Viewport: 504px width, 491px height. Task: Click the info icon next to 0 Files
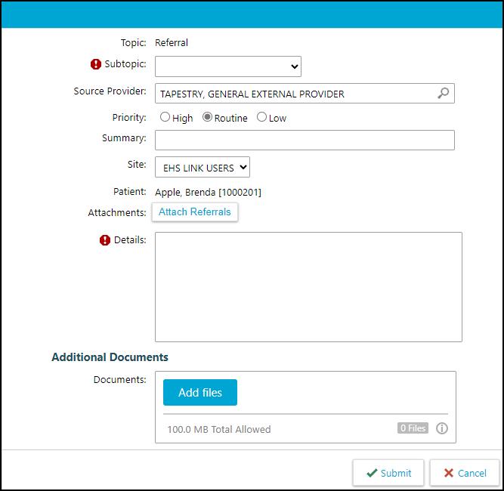pyautogui.click(x=441, y=428)
